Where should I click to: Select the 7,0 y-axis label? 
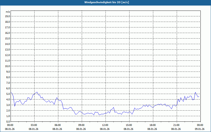(x=8, y=83)
